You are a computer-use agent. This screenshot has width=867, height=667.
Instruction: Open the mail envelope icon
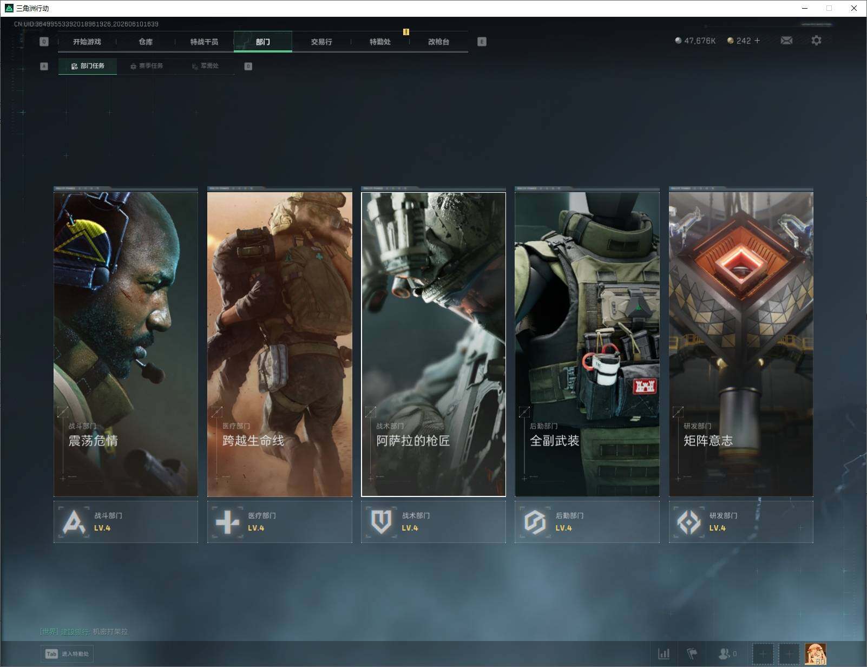(x=786, y=41)
